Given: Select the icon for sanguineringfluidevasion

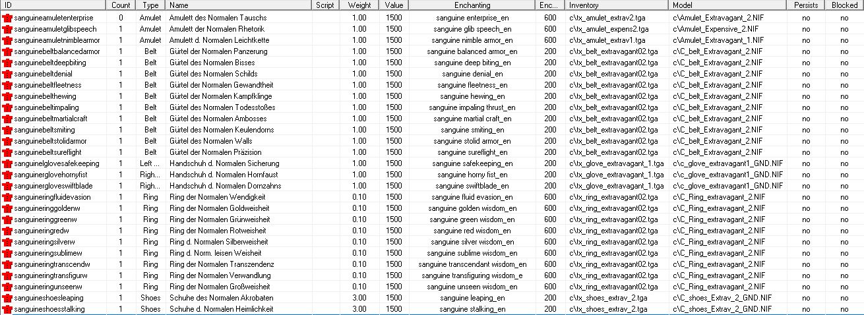Looking at the screenshot, I should 7,197.
